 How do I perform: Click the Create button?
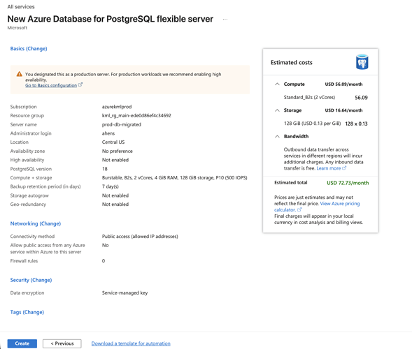[x=22, y=343]
